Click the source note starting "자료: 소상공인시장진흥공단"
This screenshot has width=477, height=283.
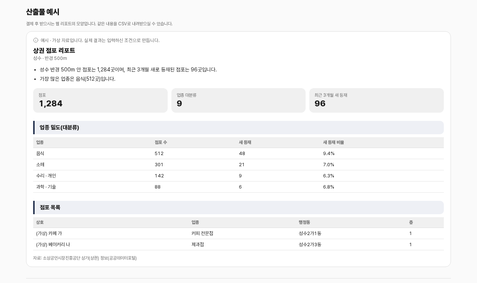coord(85,258)
